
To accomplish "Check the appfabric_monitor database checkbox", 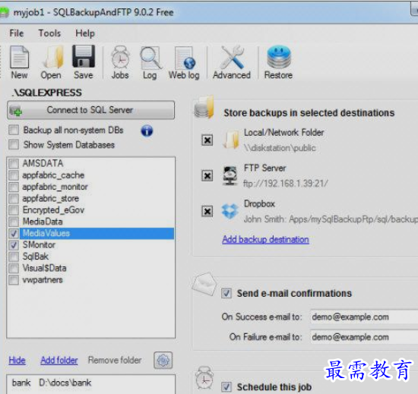I will [14, 187].
